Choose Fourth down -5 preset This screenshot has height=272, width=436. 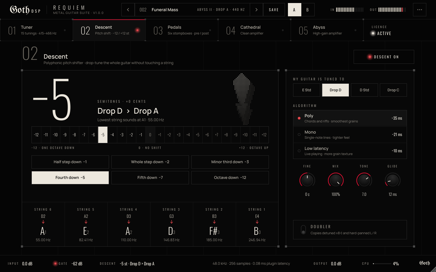[x=70, y=178]
